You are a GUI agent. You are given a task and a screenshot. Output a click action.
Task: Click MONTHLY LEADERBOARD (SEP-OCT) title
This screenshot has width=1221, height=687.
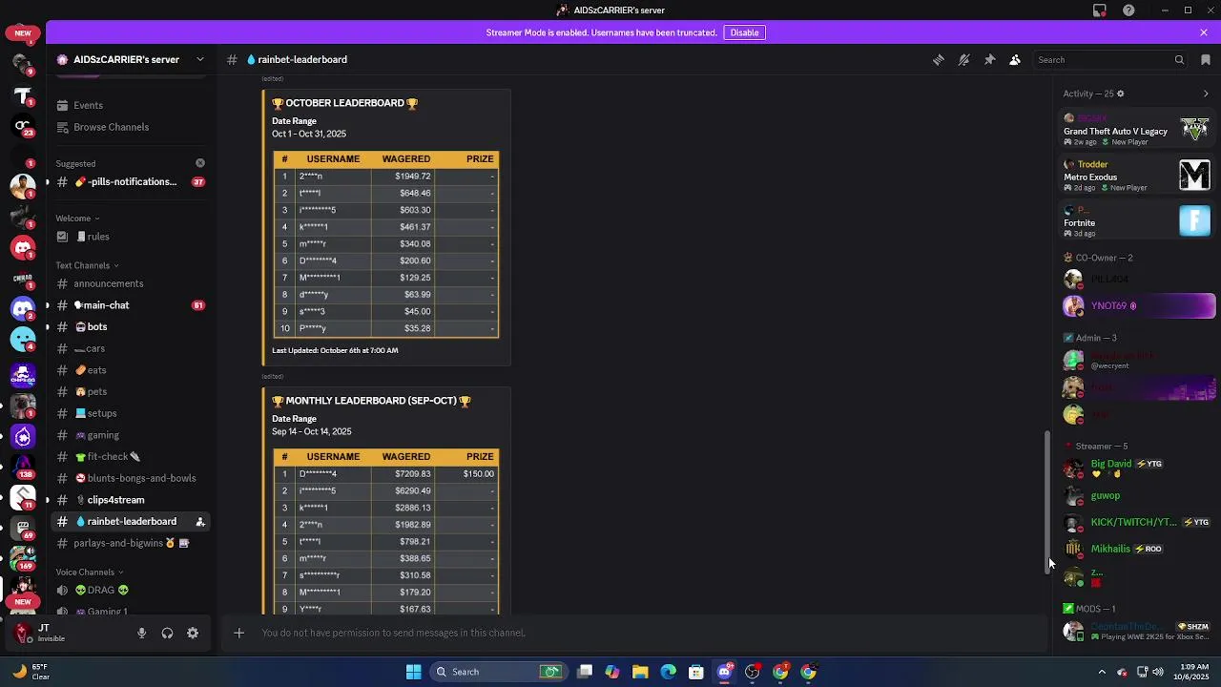pyautogui.click(x=371, y=401)
